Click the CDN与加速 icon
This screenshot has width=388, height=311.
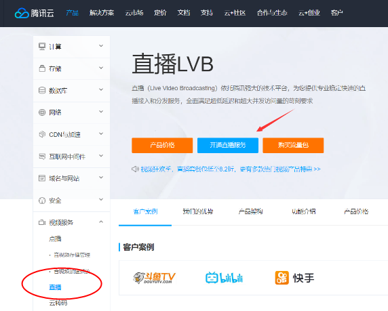42,134
